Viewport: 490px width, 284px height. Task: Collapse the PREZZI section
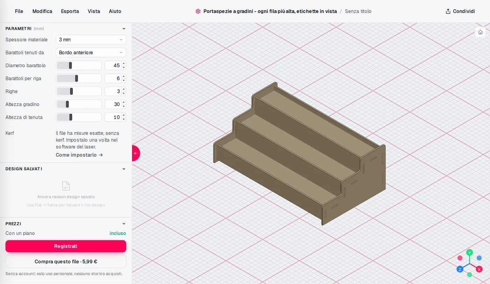click(124, 224)
